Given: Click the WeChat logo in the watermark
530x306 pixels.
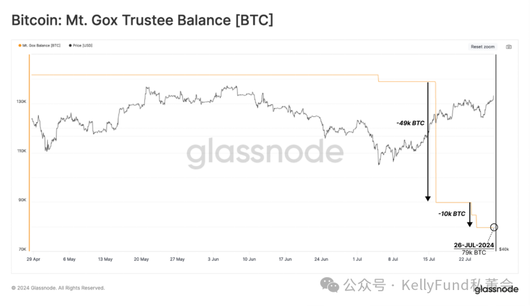Looking at the screenshot, I should tap(330, 284).
